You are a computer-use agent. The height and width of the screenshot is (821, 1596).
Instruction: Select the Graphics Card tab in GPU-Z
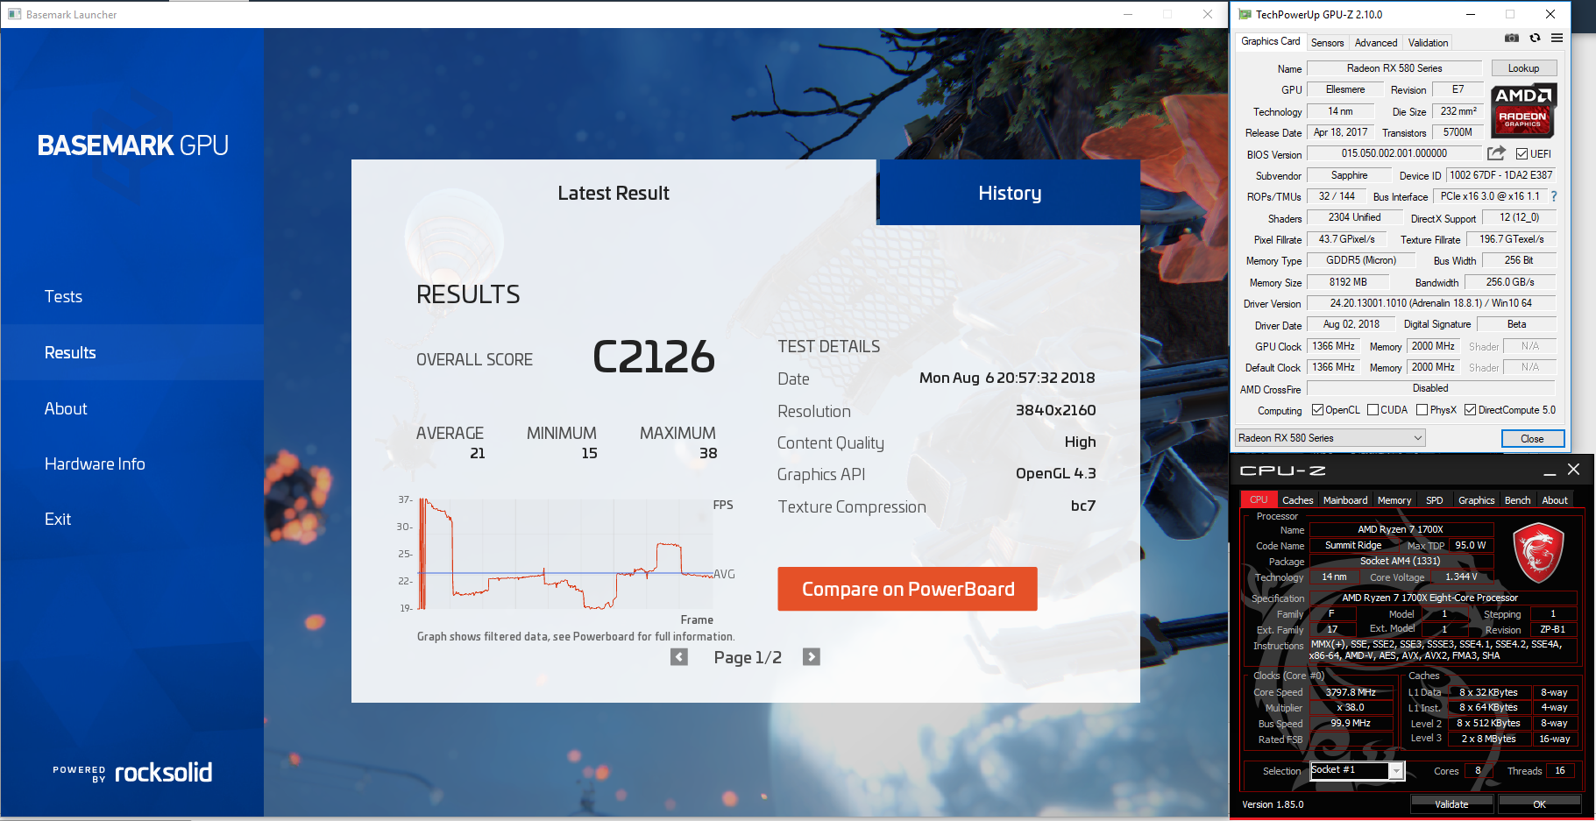1271,41
